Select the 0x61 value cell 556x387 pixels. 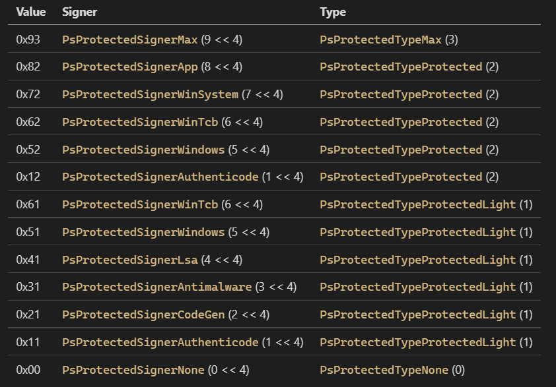tap(28, 204)
